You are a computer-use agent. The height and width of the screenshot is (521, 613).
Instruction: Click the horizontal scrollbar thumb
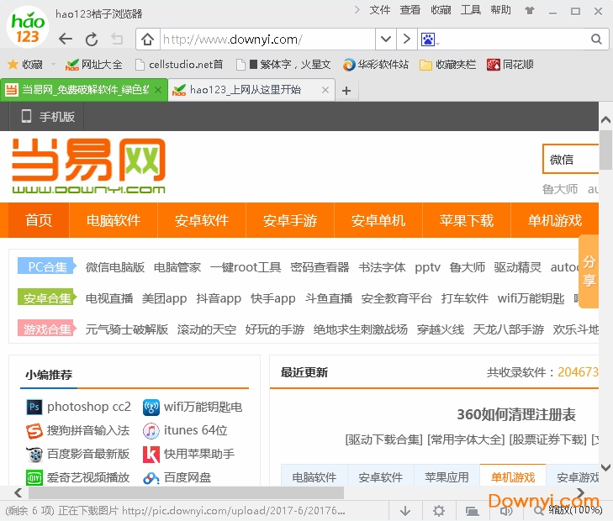(186, 492)
